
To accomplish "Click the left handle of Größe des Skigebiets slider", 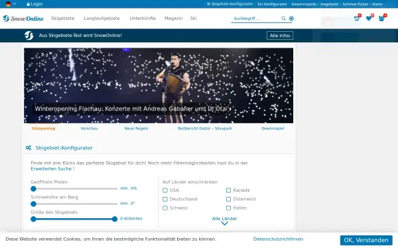I will (33, 219).
